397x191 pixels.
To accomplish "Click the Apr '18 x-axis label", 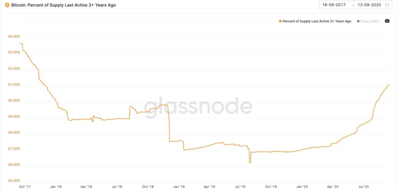I will (87, 186).
